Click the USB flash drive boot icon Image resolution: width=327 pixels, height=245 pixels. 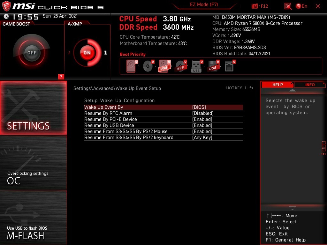[x=196, y=66]
